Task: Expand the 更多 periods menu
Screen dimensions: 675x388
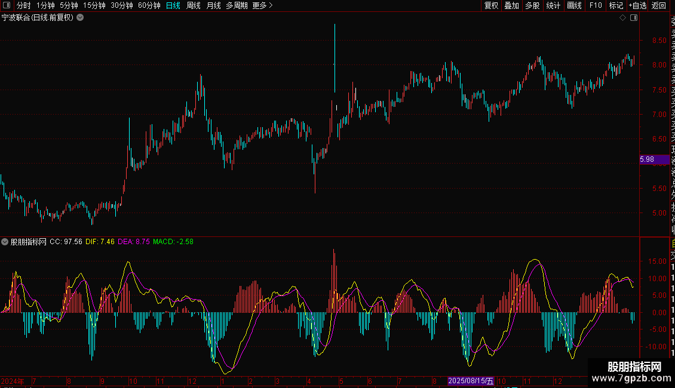Action: pos(263,5)
